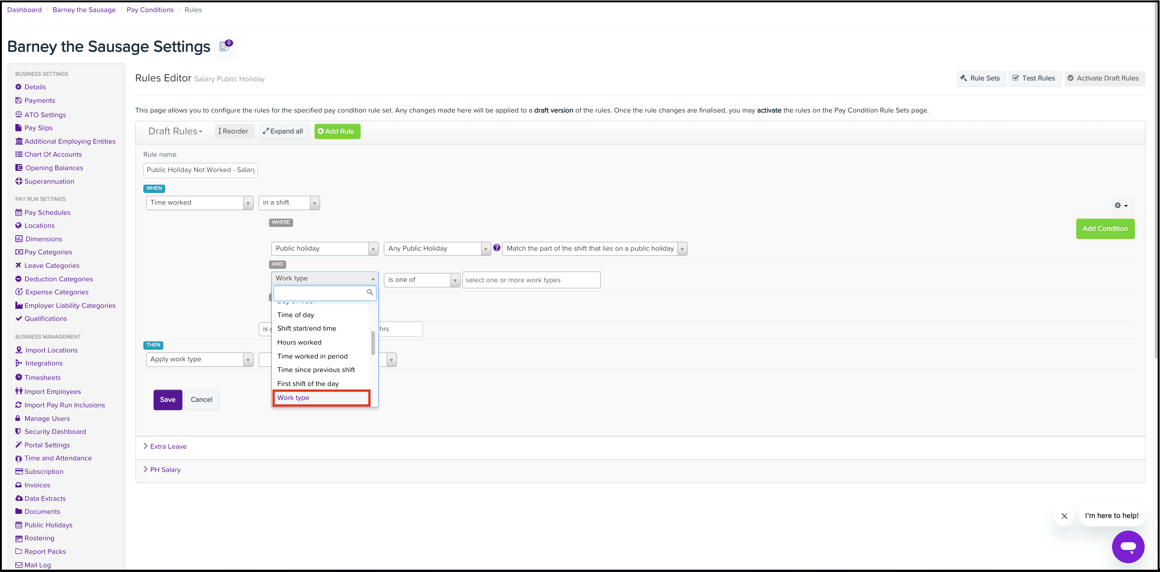Open the rule gear options menu
Image resolution: width=1160 pixels, height=572 pixels.
1120,205
